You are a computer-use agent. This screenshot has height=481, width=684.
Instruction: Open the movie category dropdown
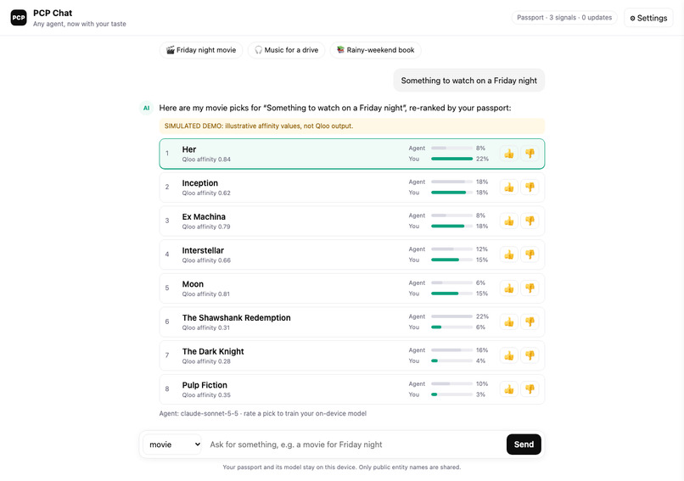[x=172, y=445]
